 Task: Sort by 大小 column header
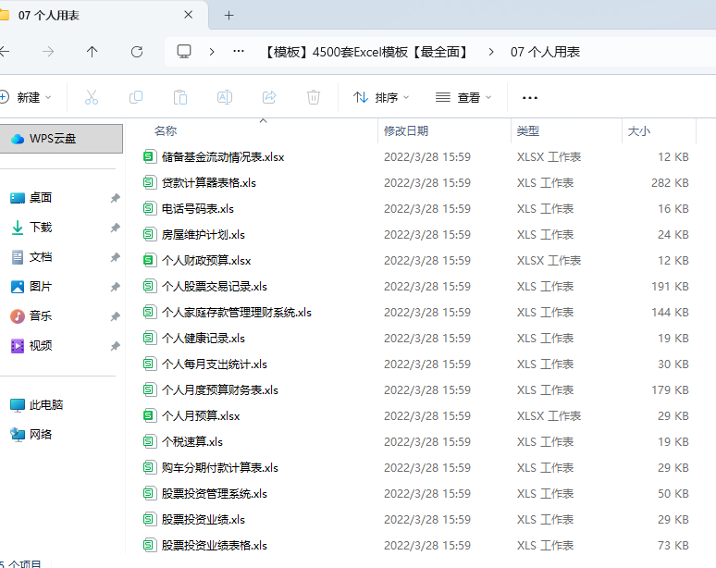pyautogui.click(x=639, y=131)
